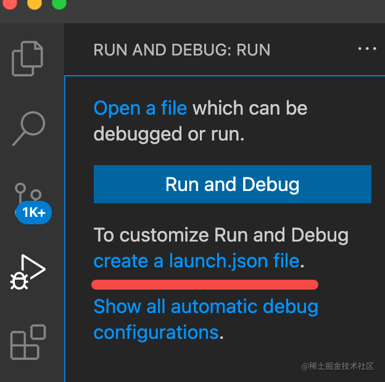Click "create a launch.json file" link
Image resolution: width=385 pixels, height=382 pixels.
(197, 261)
